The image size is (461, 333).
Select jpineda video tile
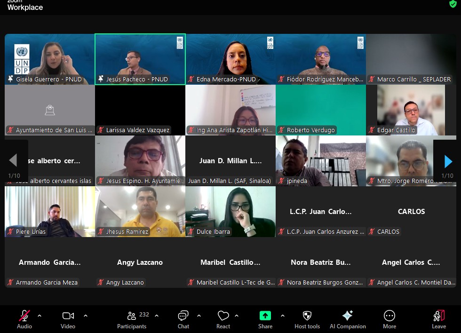coord(321,161)
